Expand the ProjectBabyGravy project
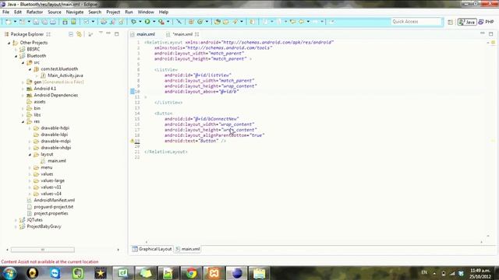Image resolution: width=499 pixels, height=280 pixels. coord(16,226)
